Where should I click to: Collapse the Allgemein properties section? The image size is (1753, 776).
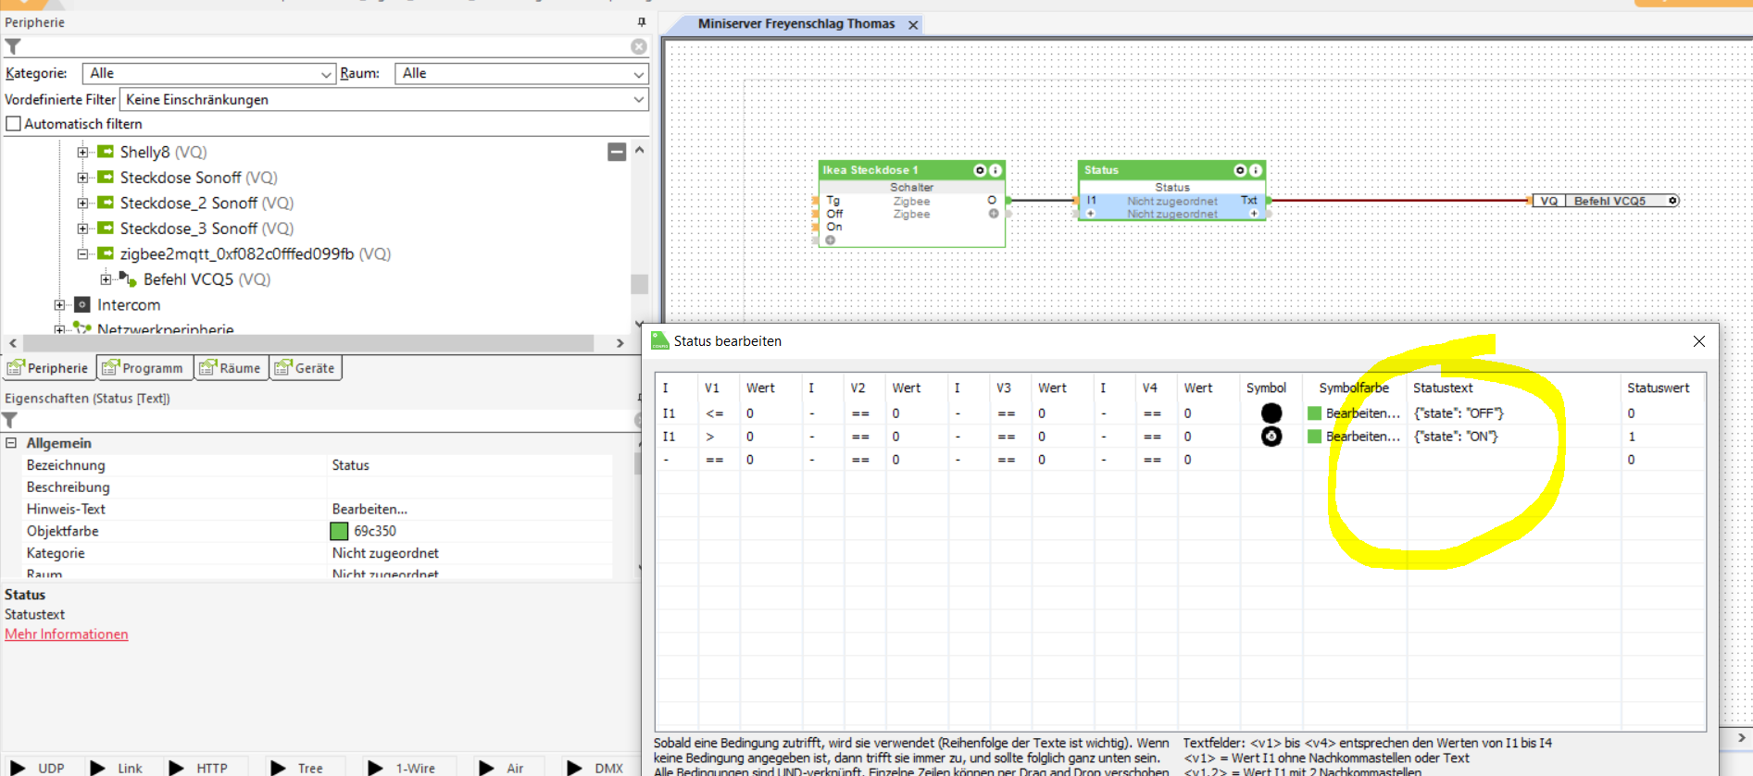[x=11, y=443]
